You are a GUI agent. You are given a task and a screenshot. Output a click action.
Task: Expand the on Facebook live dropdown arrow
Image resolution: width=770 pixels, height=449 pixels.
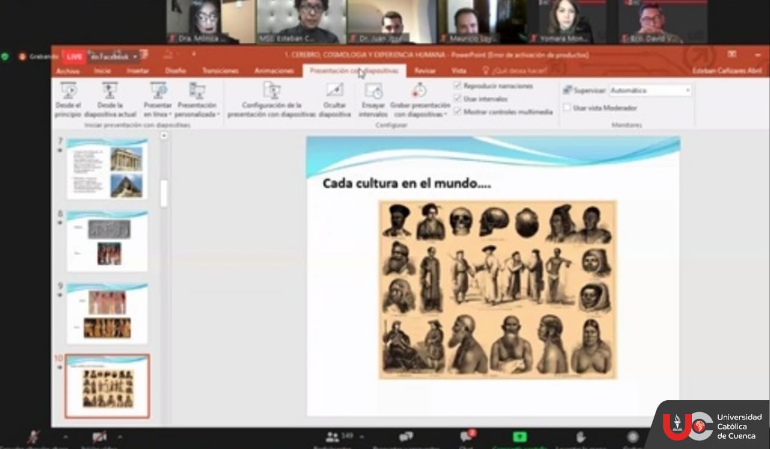click(x=136, y=57)
